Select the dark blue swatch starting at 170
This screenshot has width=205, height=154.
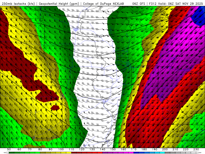pos(136,152)
